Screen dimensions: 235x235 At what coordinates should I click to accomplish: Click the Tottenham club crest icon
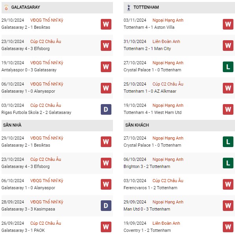coord(129,7)
